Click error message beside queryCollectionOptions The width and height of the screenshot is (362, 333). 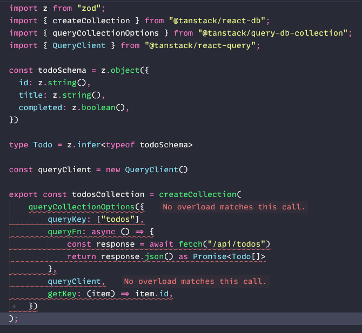(234, 207)
